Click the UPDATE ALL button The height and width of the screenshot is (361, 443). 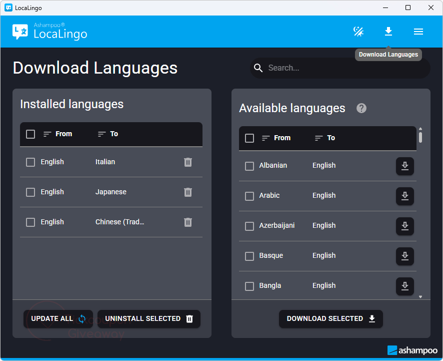pos(58,319)
